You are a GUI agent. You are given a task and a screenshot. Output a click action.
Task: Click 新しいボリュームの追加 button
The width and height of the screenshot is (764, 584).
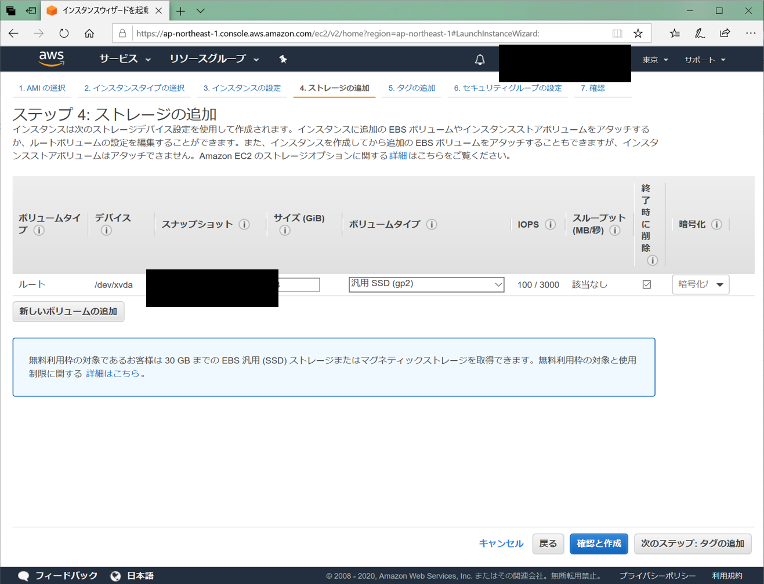coord(68,312)
